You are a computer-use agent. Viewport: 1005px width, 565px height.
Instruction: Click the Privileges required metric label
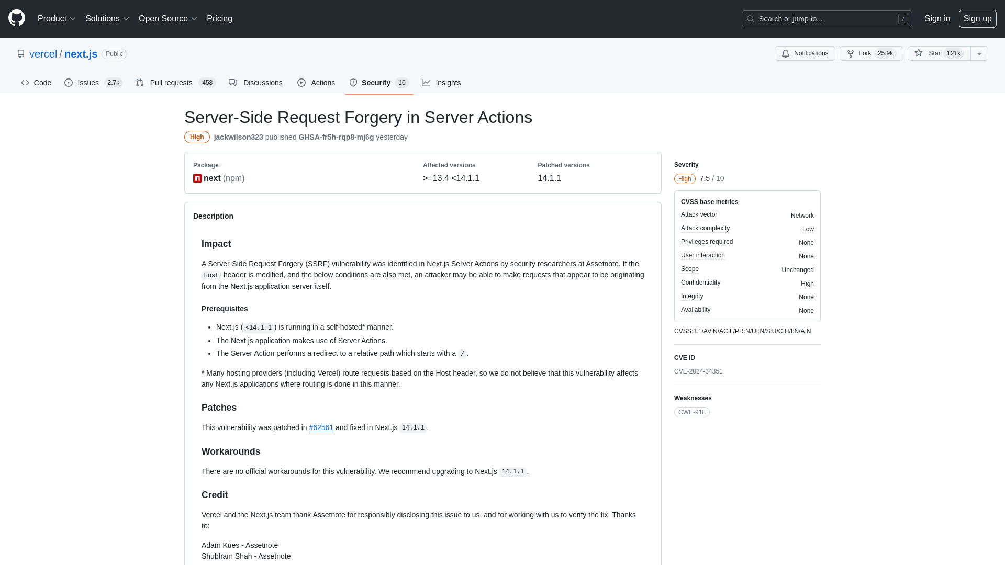click(x=707, y=242)
